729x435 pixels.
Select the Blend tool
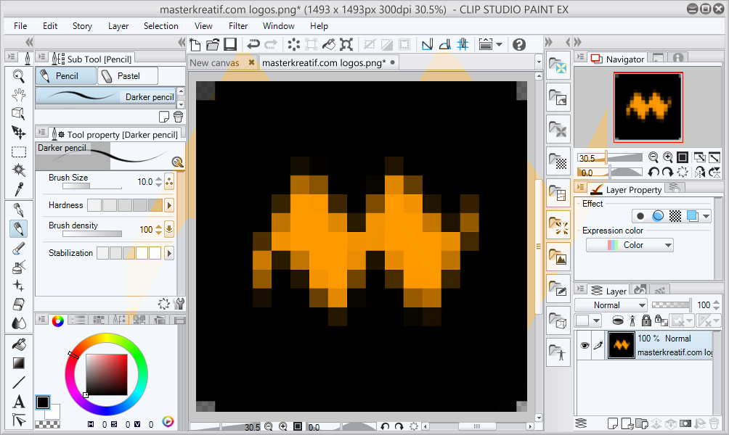19,323
